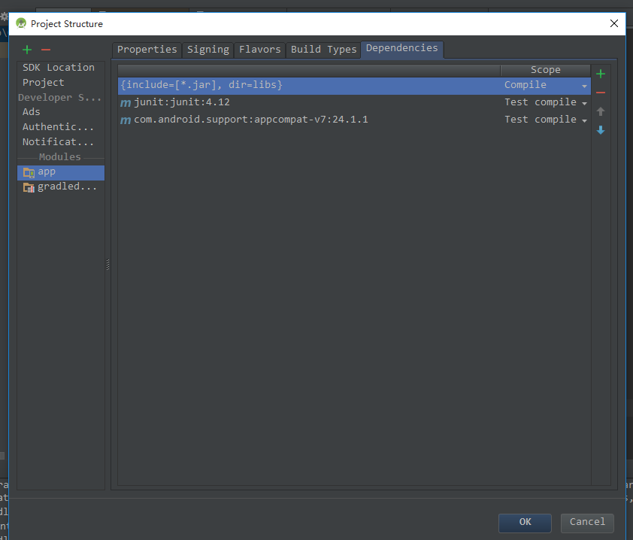Select the {include=[*.jar], dir=libs} dependency

click(309, 86)
